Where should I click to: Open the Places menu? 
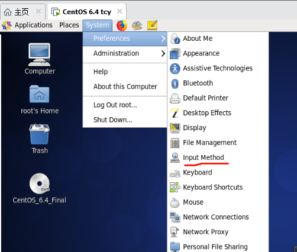[69, 25]
